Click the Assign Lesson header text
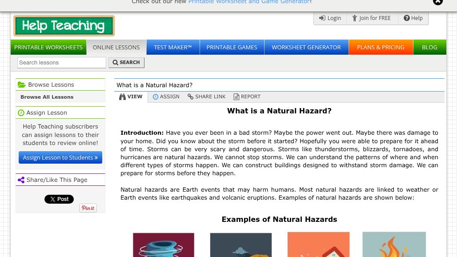 (x=47, y=113)
